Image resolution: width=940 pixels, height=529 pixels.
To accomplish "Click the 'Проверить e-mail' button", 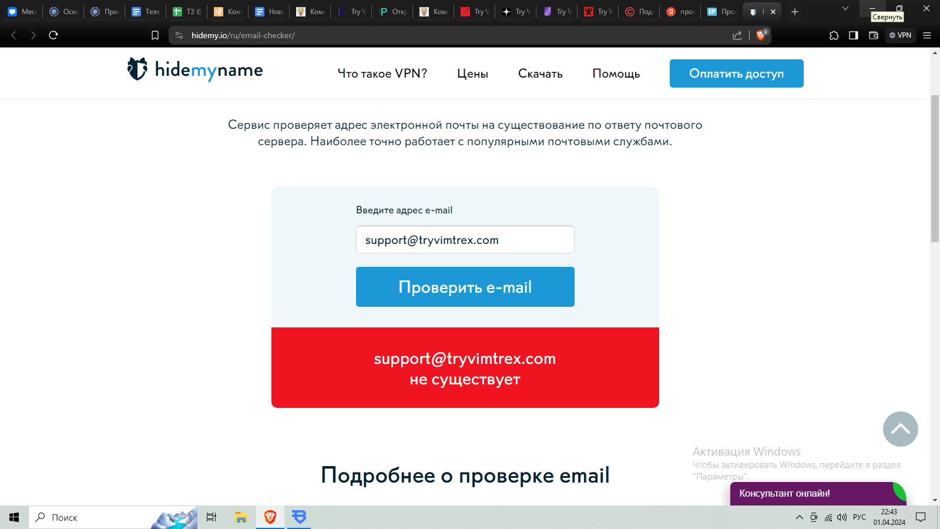I will pyautogui.click(x=465, y=287).
